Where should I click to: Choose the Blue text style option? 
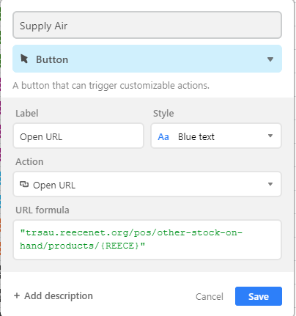click(x=216, y=136)
